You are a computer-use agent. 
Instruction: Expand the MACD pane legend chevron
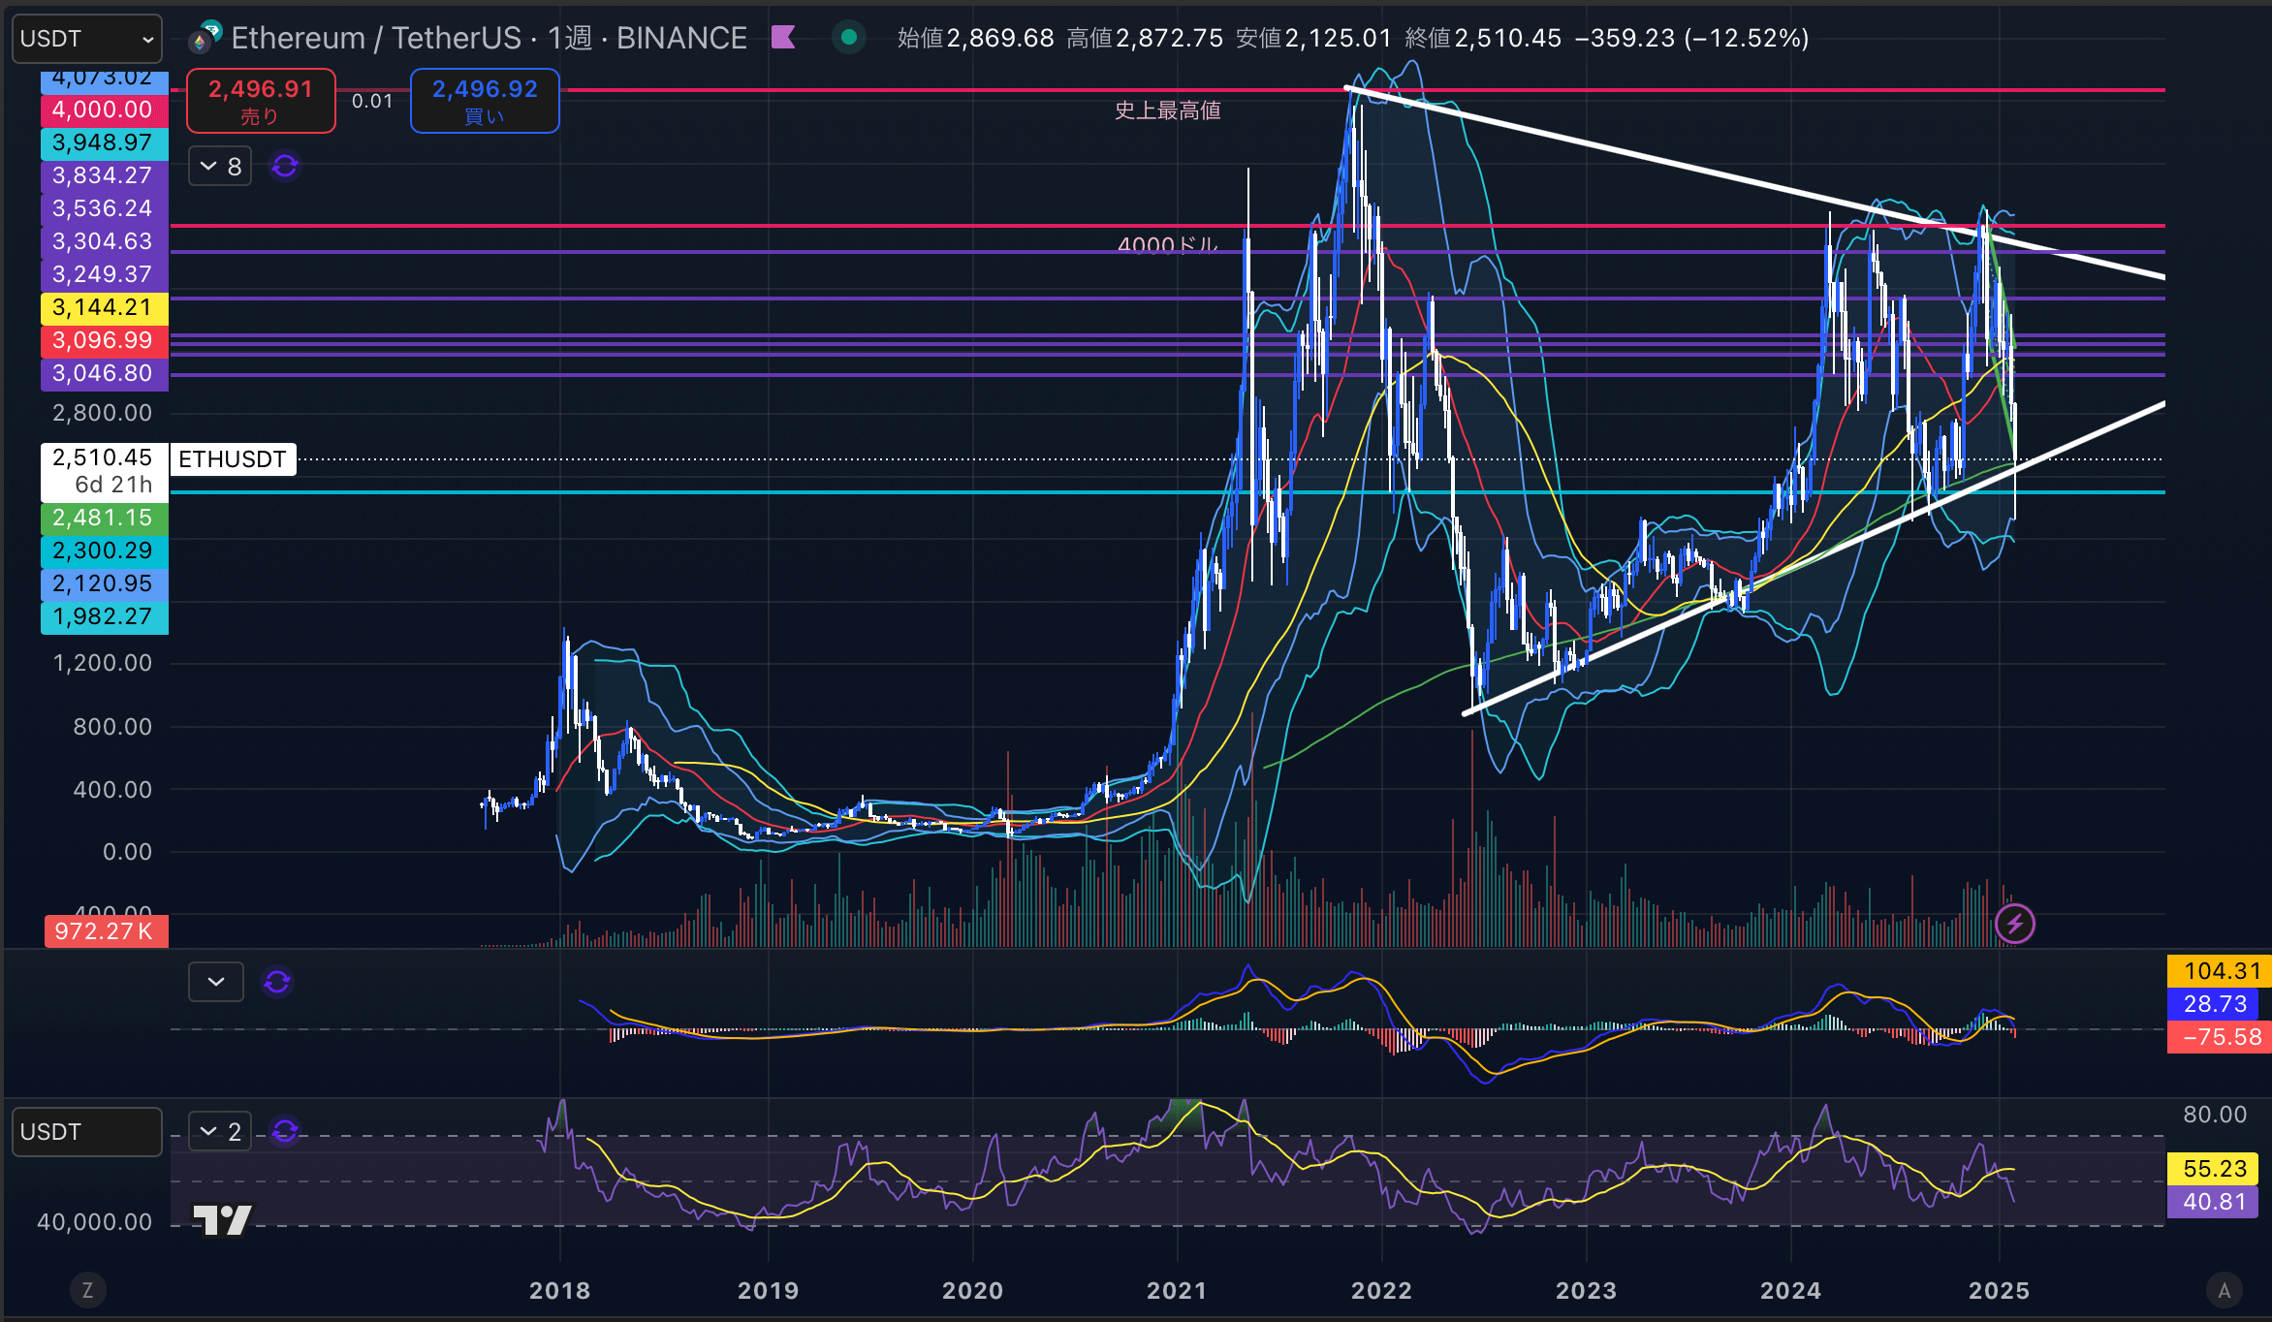click(x=216, y=982)
